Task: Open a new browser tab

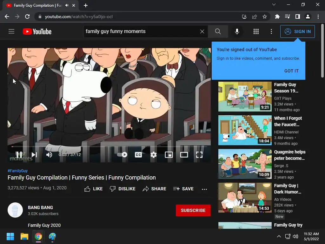Action: click(x=86, y=5)
